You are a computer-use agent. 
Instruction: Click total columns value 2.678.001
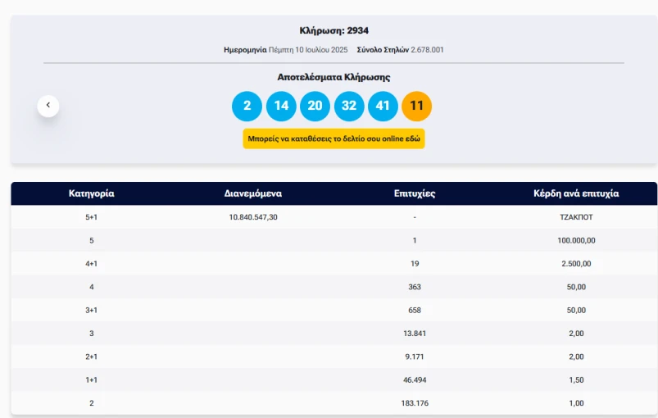coord(427,49)
